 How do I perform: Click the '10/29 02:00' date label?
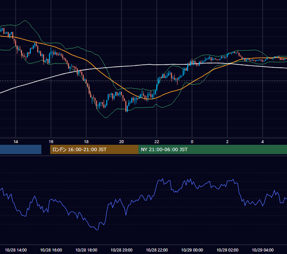tap(227, 250)
